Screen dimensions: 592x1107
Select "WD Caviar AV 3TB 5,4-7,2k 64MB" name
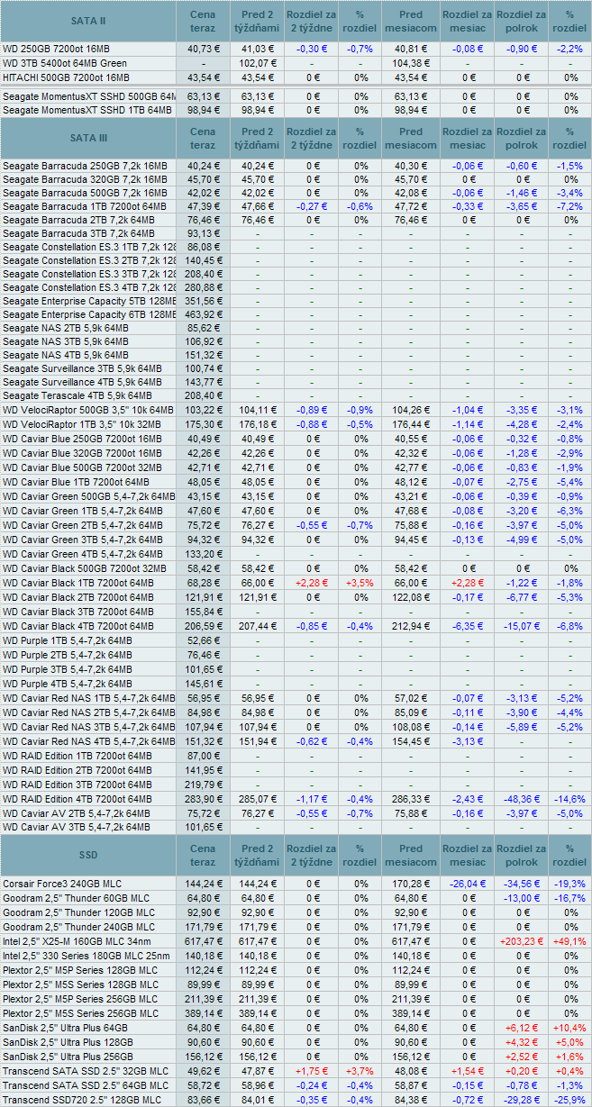[x=77, y=826]
